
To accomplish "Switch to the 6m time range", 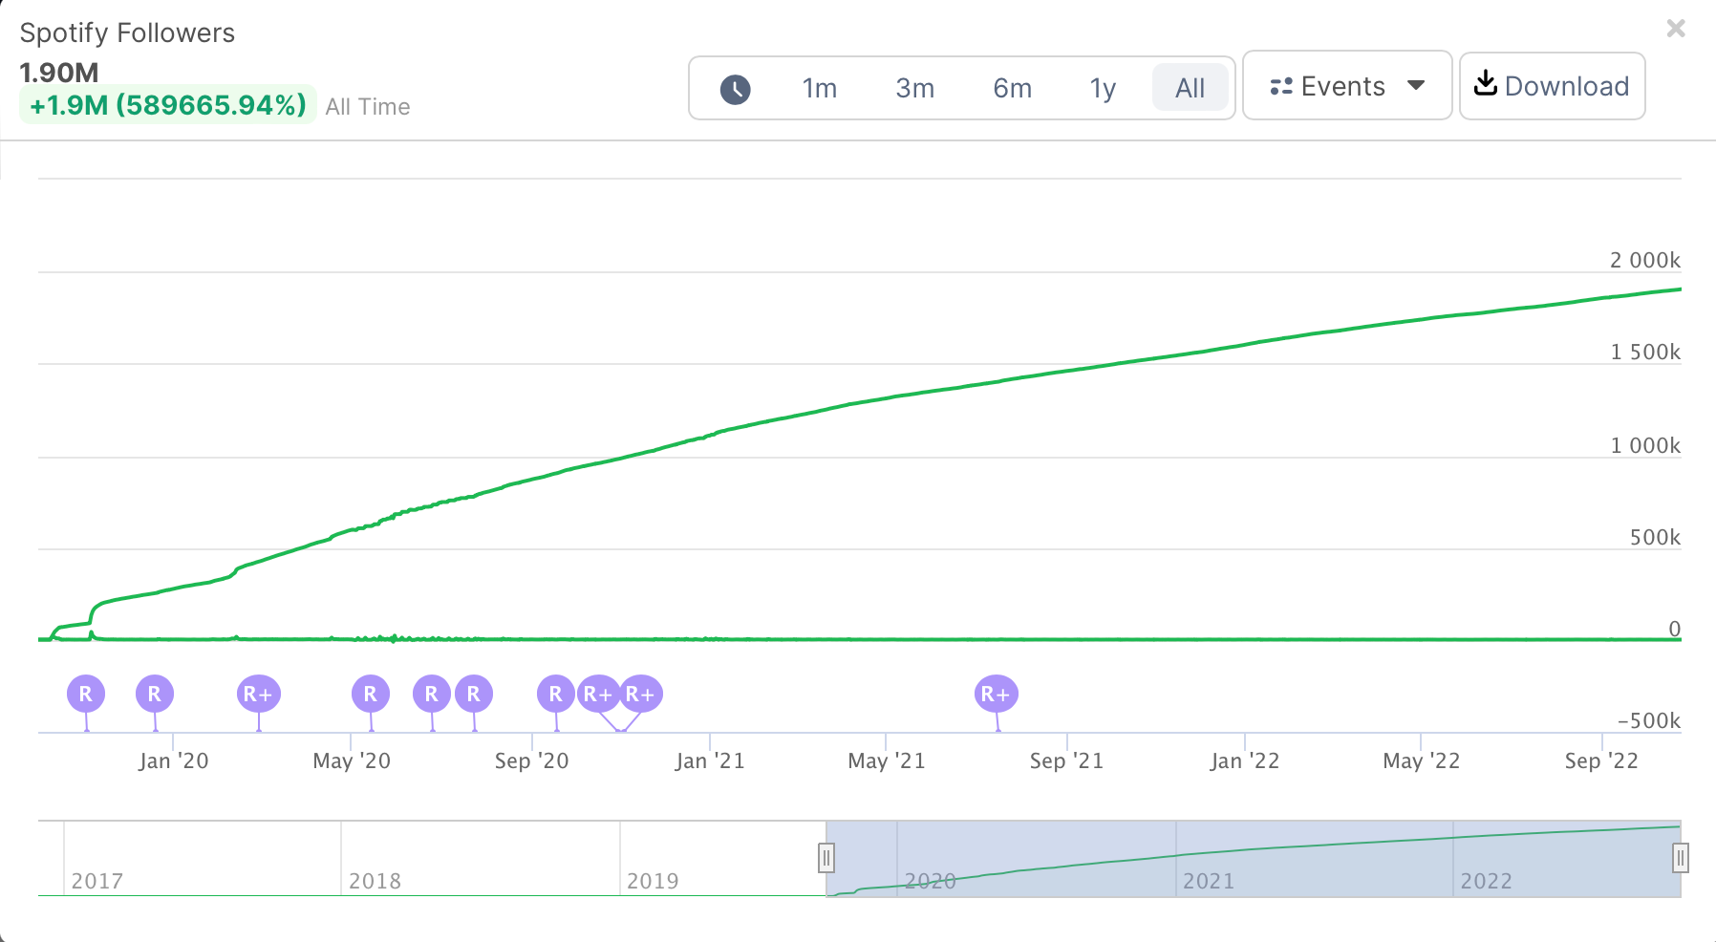I will coord(1012,89).
